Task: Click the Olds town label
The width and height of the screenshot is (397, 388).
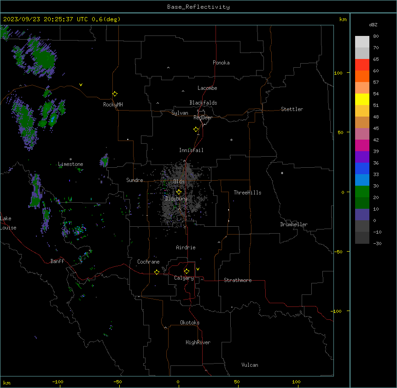Action: point(179,182)
